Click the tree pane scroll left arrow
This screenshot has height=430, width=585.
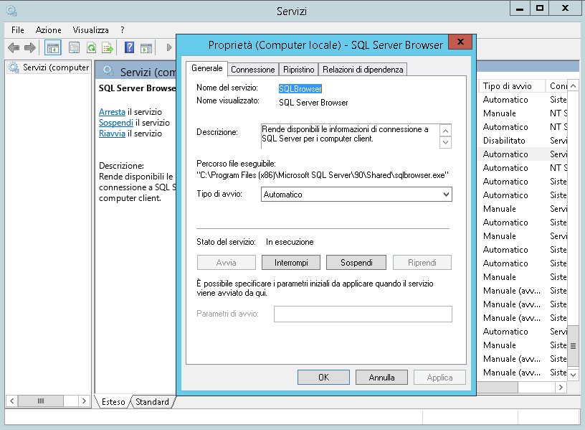[11, 401]
